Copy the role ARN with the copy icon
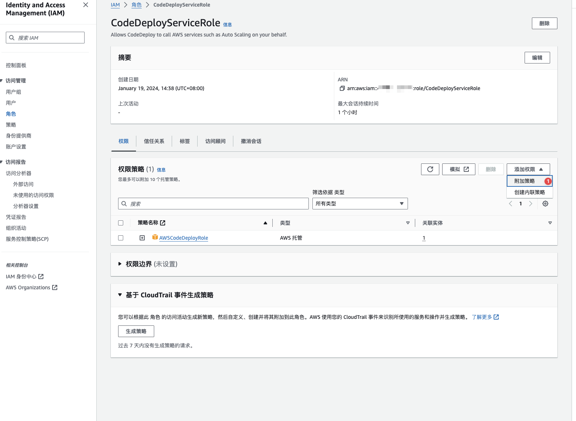The height and width of the screenshot is (421, 576). coord(342,88)
